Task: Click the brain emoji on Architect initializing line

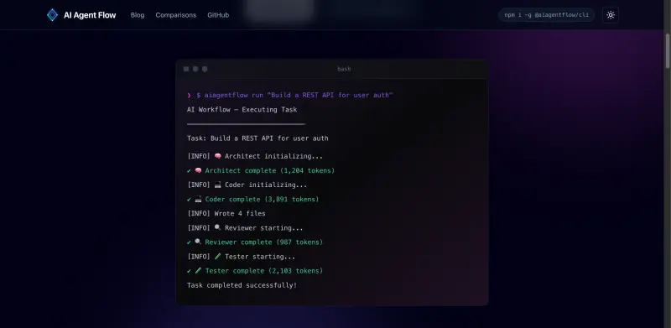Action: [217, 156]
